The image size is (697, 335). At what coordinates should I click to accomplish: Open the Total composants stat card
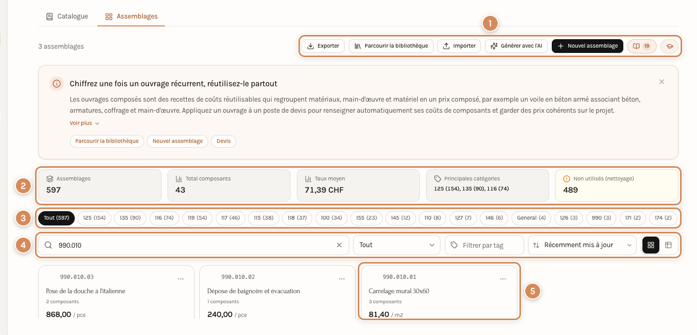click(x=229, y=185)
